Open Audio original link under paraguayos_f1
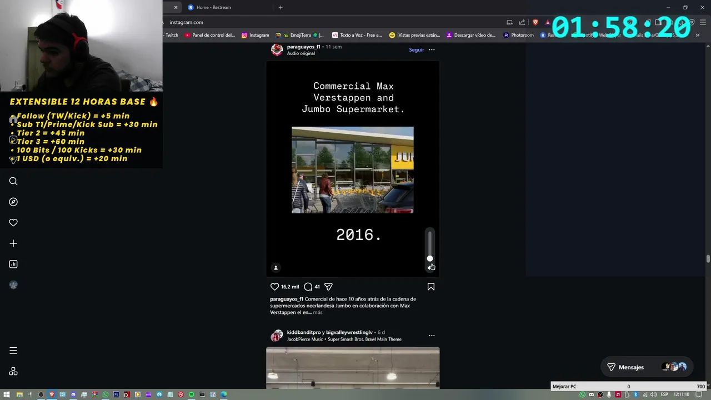 coord(301,53)
